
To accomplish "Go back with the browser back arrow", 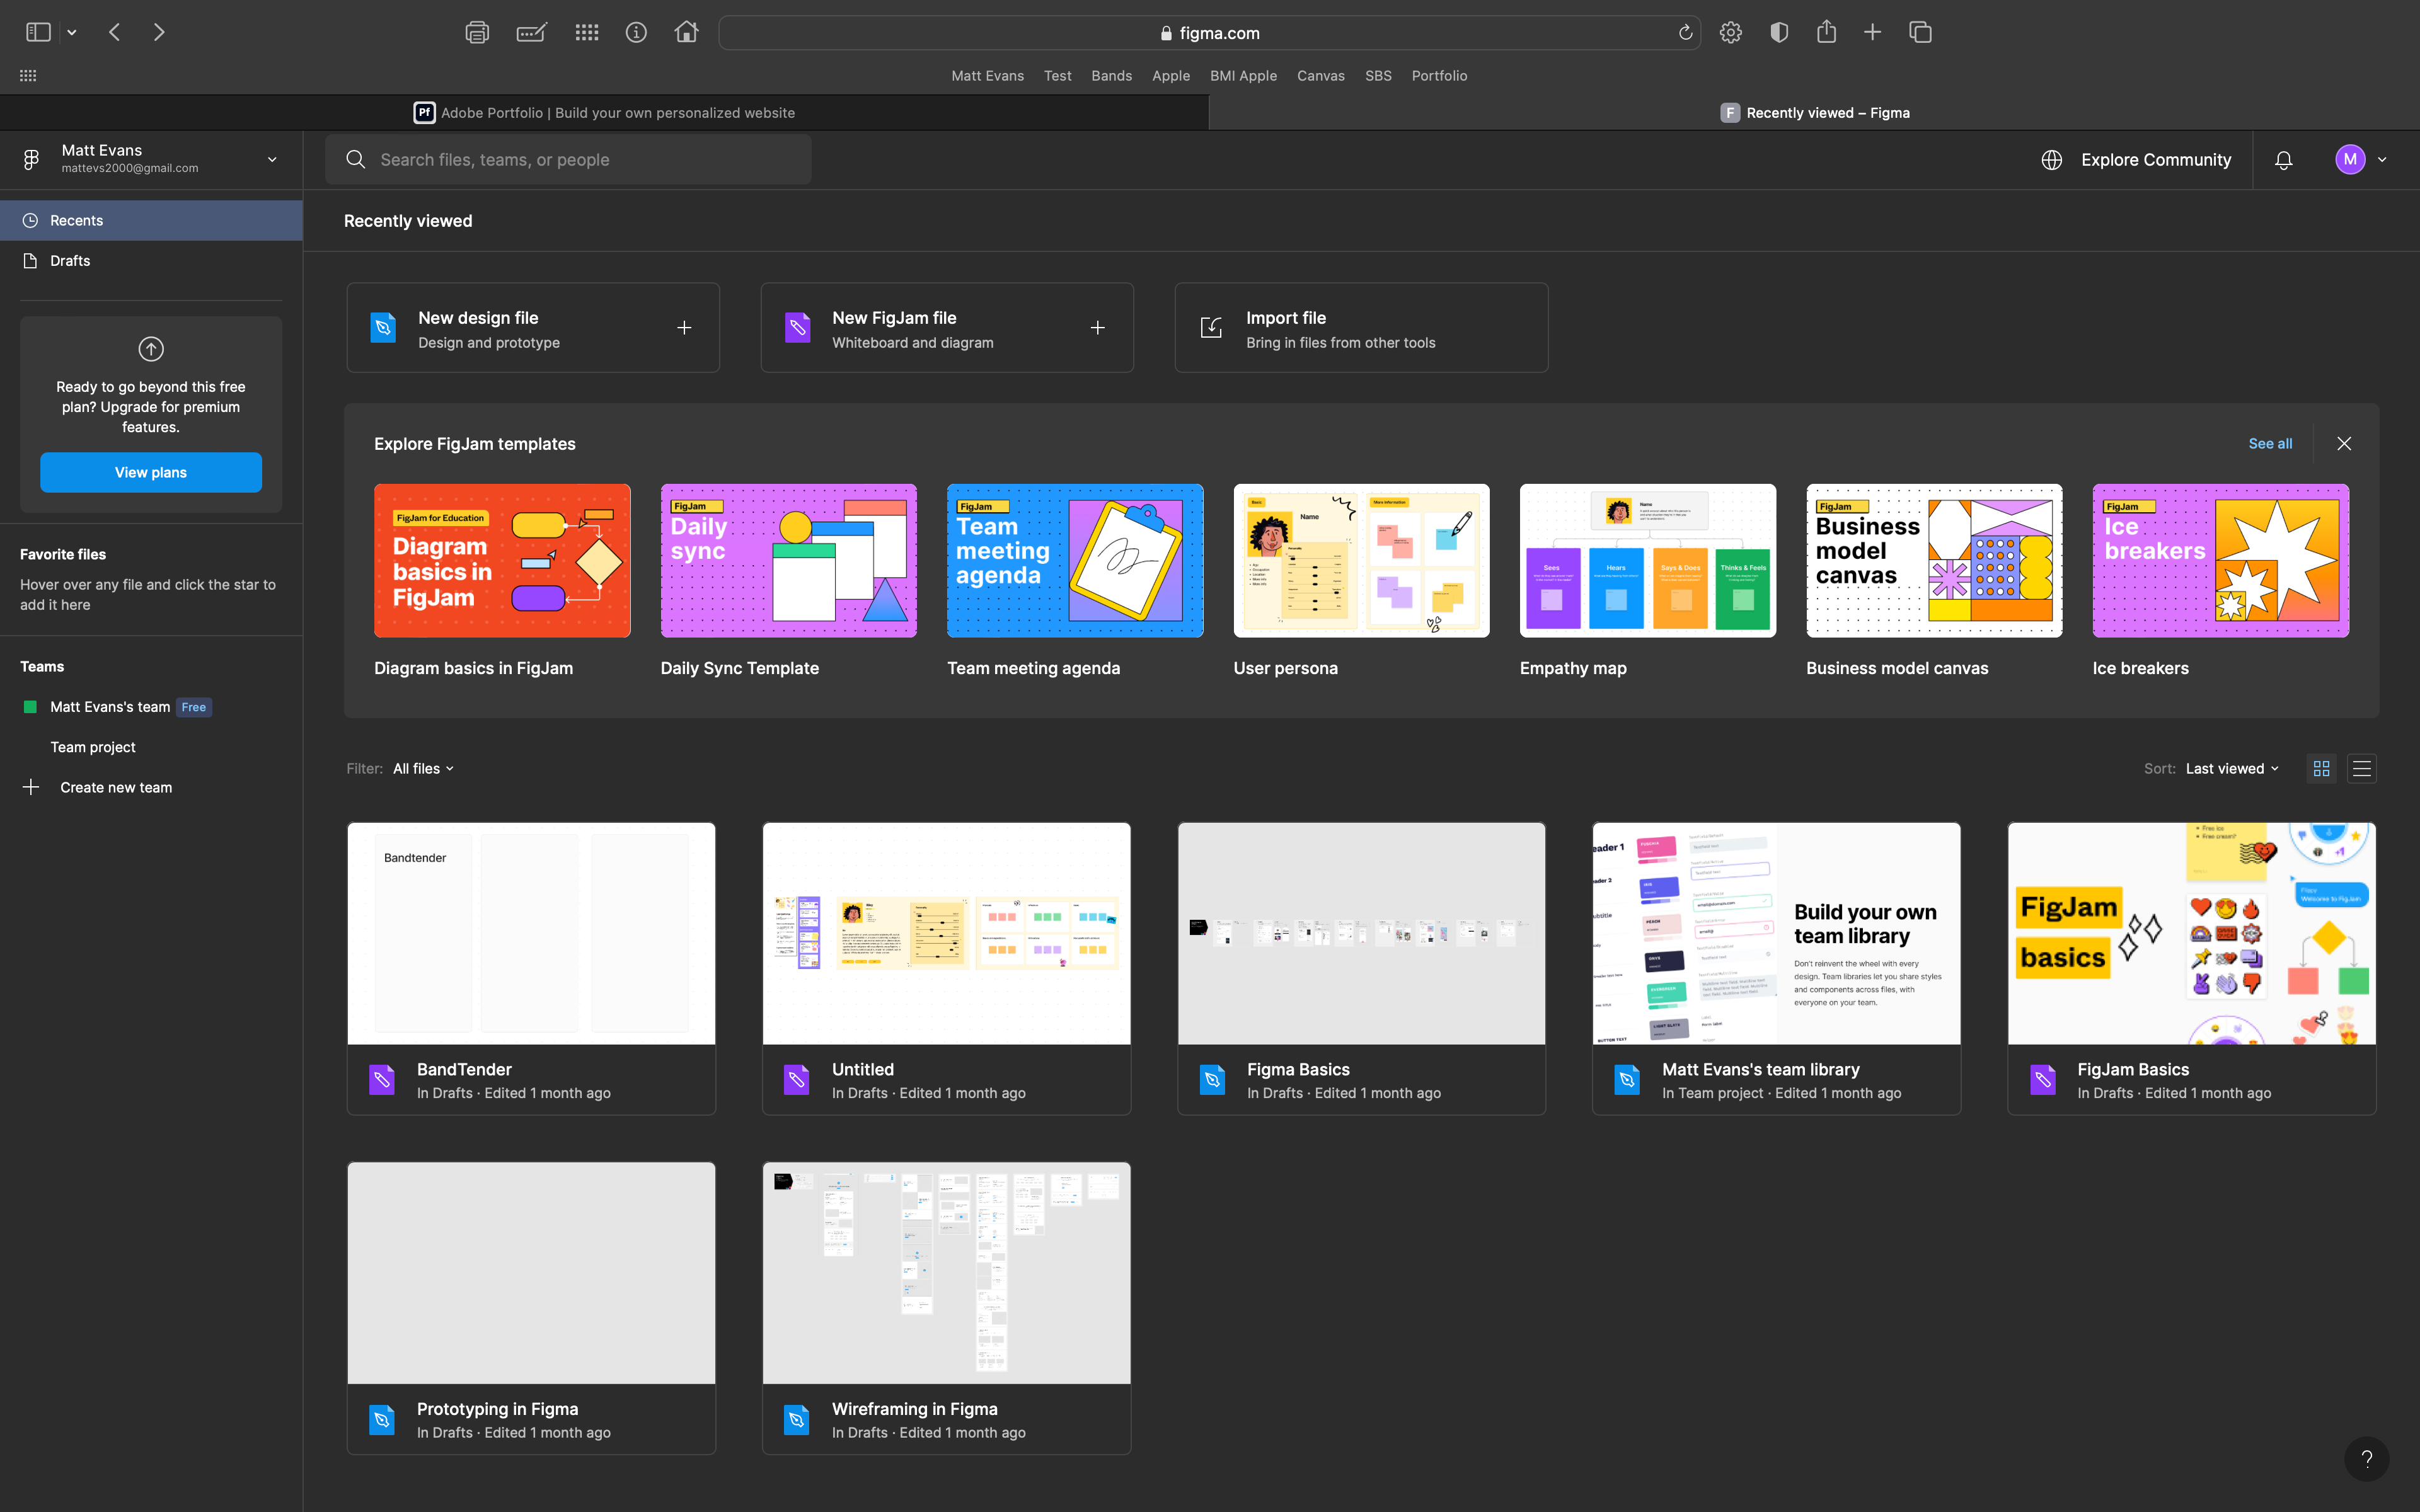I will (x=115, y=32).
